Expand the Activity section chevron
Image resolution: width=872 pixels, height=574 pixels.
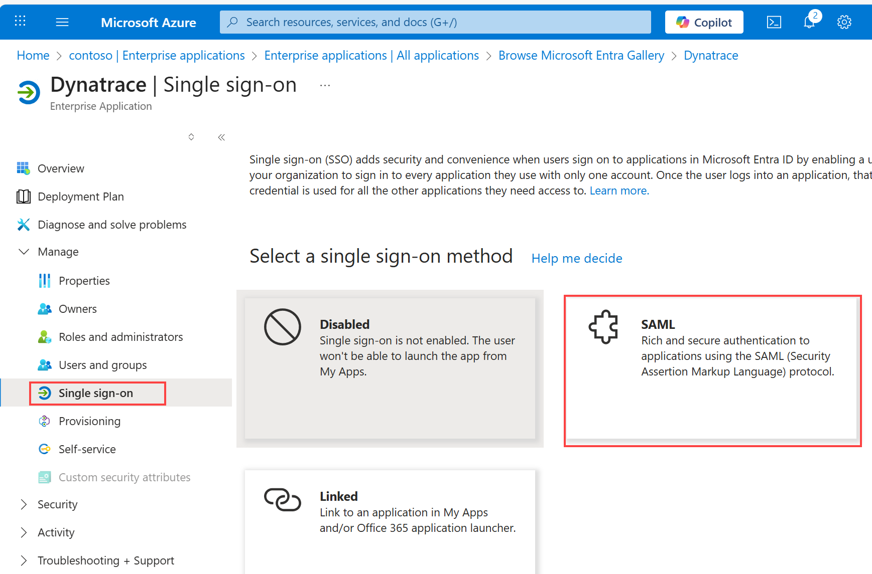pyautogui.click(x=24, y=532)
